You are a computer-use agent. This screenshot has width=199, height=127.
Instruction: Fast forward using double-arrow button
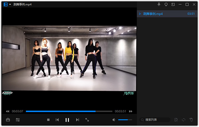point(131,111)
